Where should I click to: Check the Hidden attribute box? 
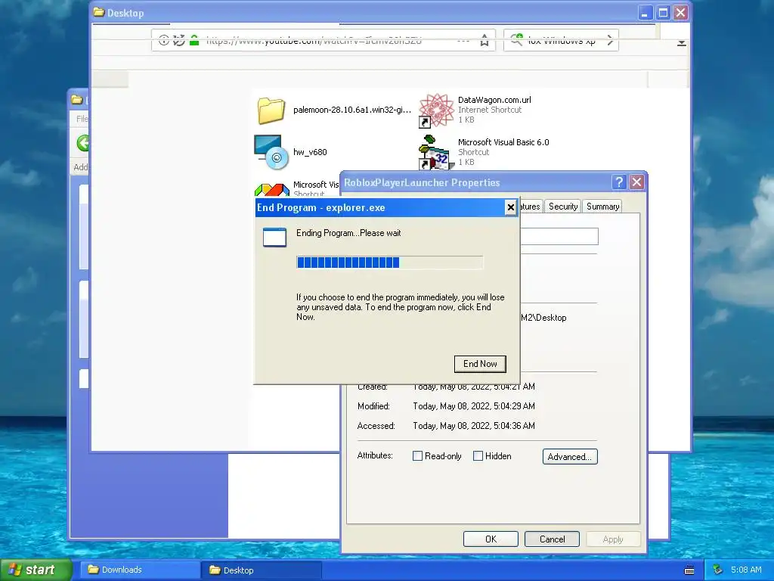(478, 456)
